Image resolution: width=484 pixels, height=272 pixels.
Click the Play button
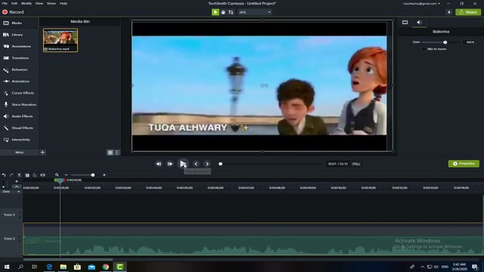point(183,164)
